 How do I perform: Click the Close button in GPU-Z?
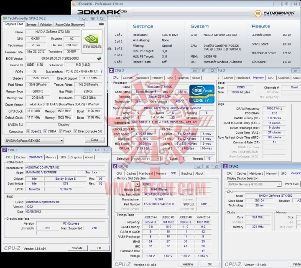(x=94, y=140)
